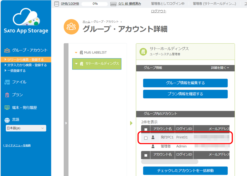Click the メールアドレス column header in the lower table

tap(211, 155)
